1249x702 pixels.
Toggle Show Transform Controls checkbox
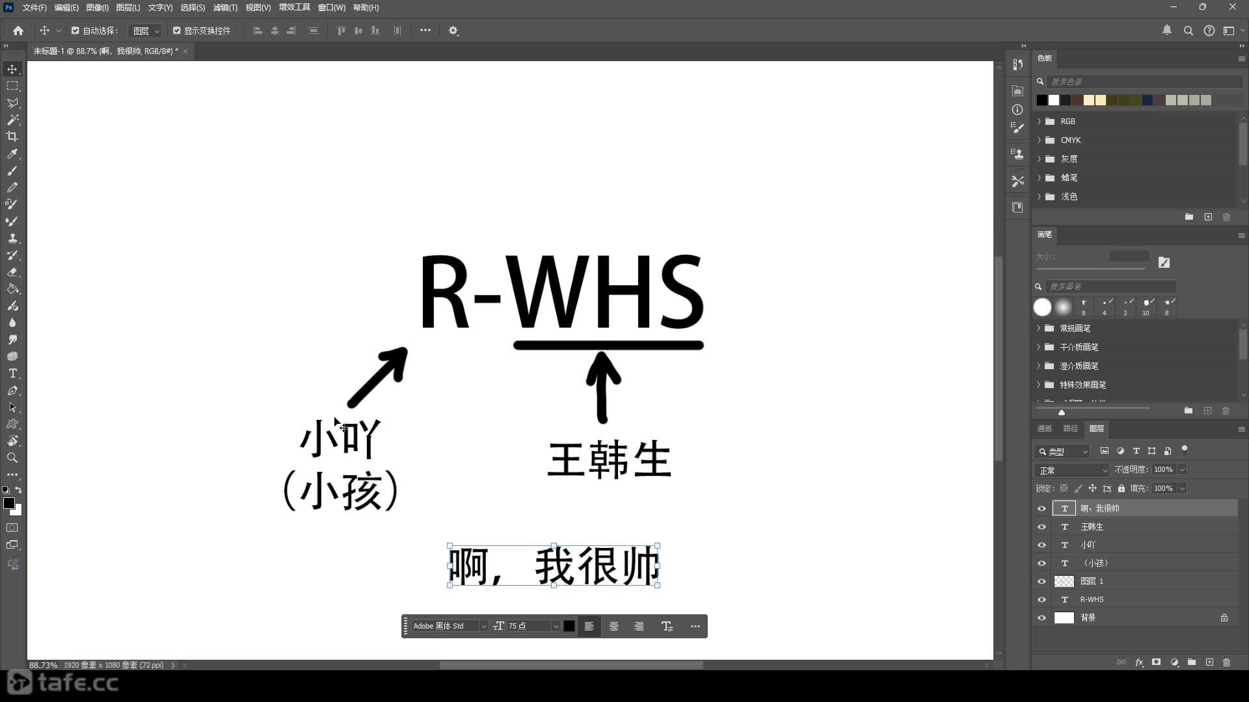177,31
